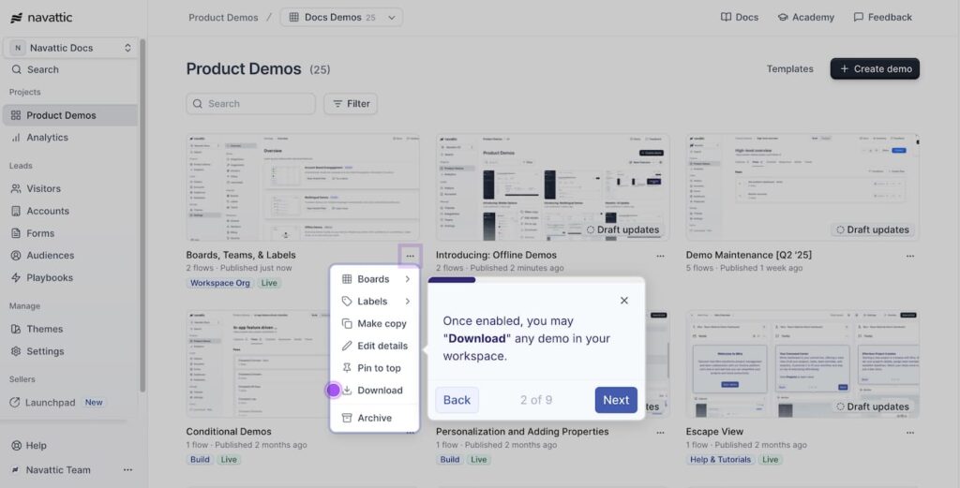Expand the Labels submenu
The width and height of the screenshot is (960, 488).
point(375,301)
